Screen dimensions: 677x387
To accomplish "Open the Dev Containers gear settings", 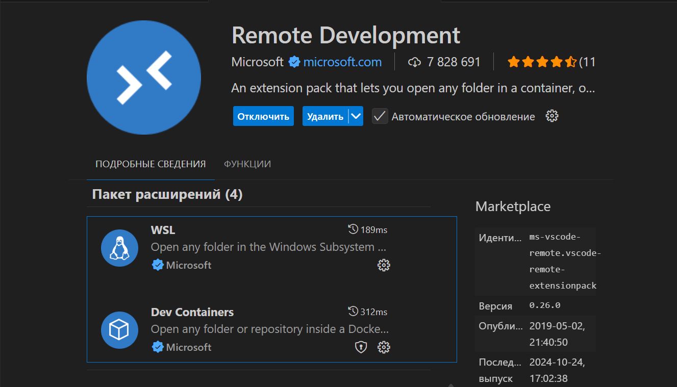I will (384, 347).
